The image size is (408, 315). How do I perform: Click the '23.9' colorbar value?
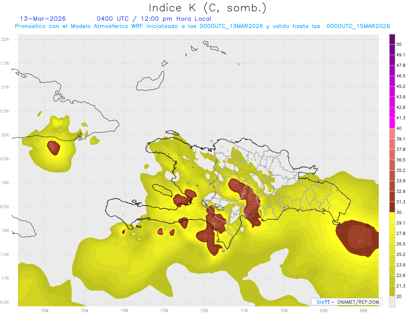pos(401,265)
